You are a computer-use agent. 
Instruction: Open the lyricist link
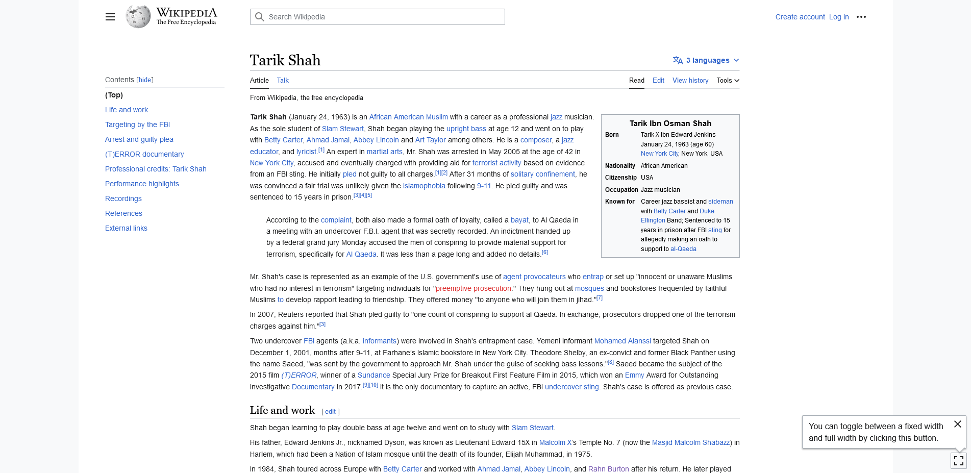tap(307, 152)
